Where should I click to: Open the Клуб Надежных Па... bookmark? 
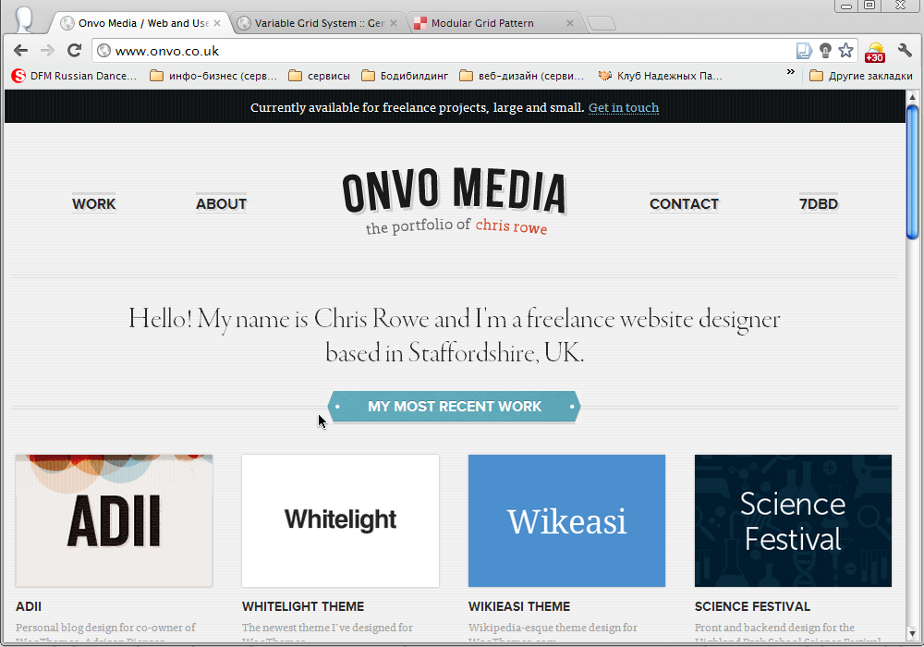tap(661, 76)
